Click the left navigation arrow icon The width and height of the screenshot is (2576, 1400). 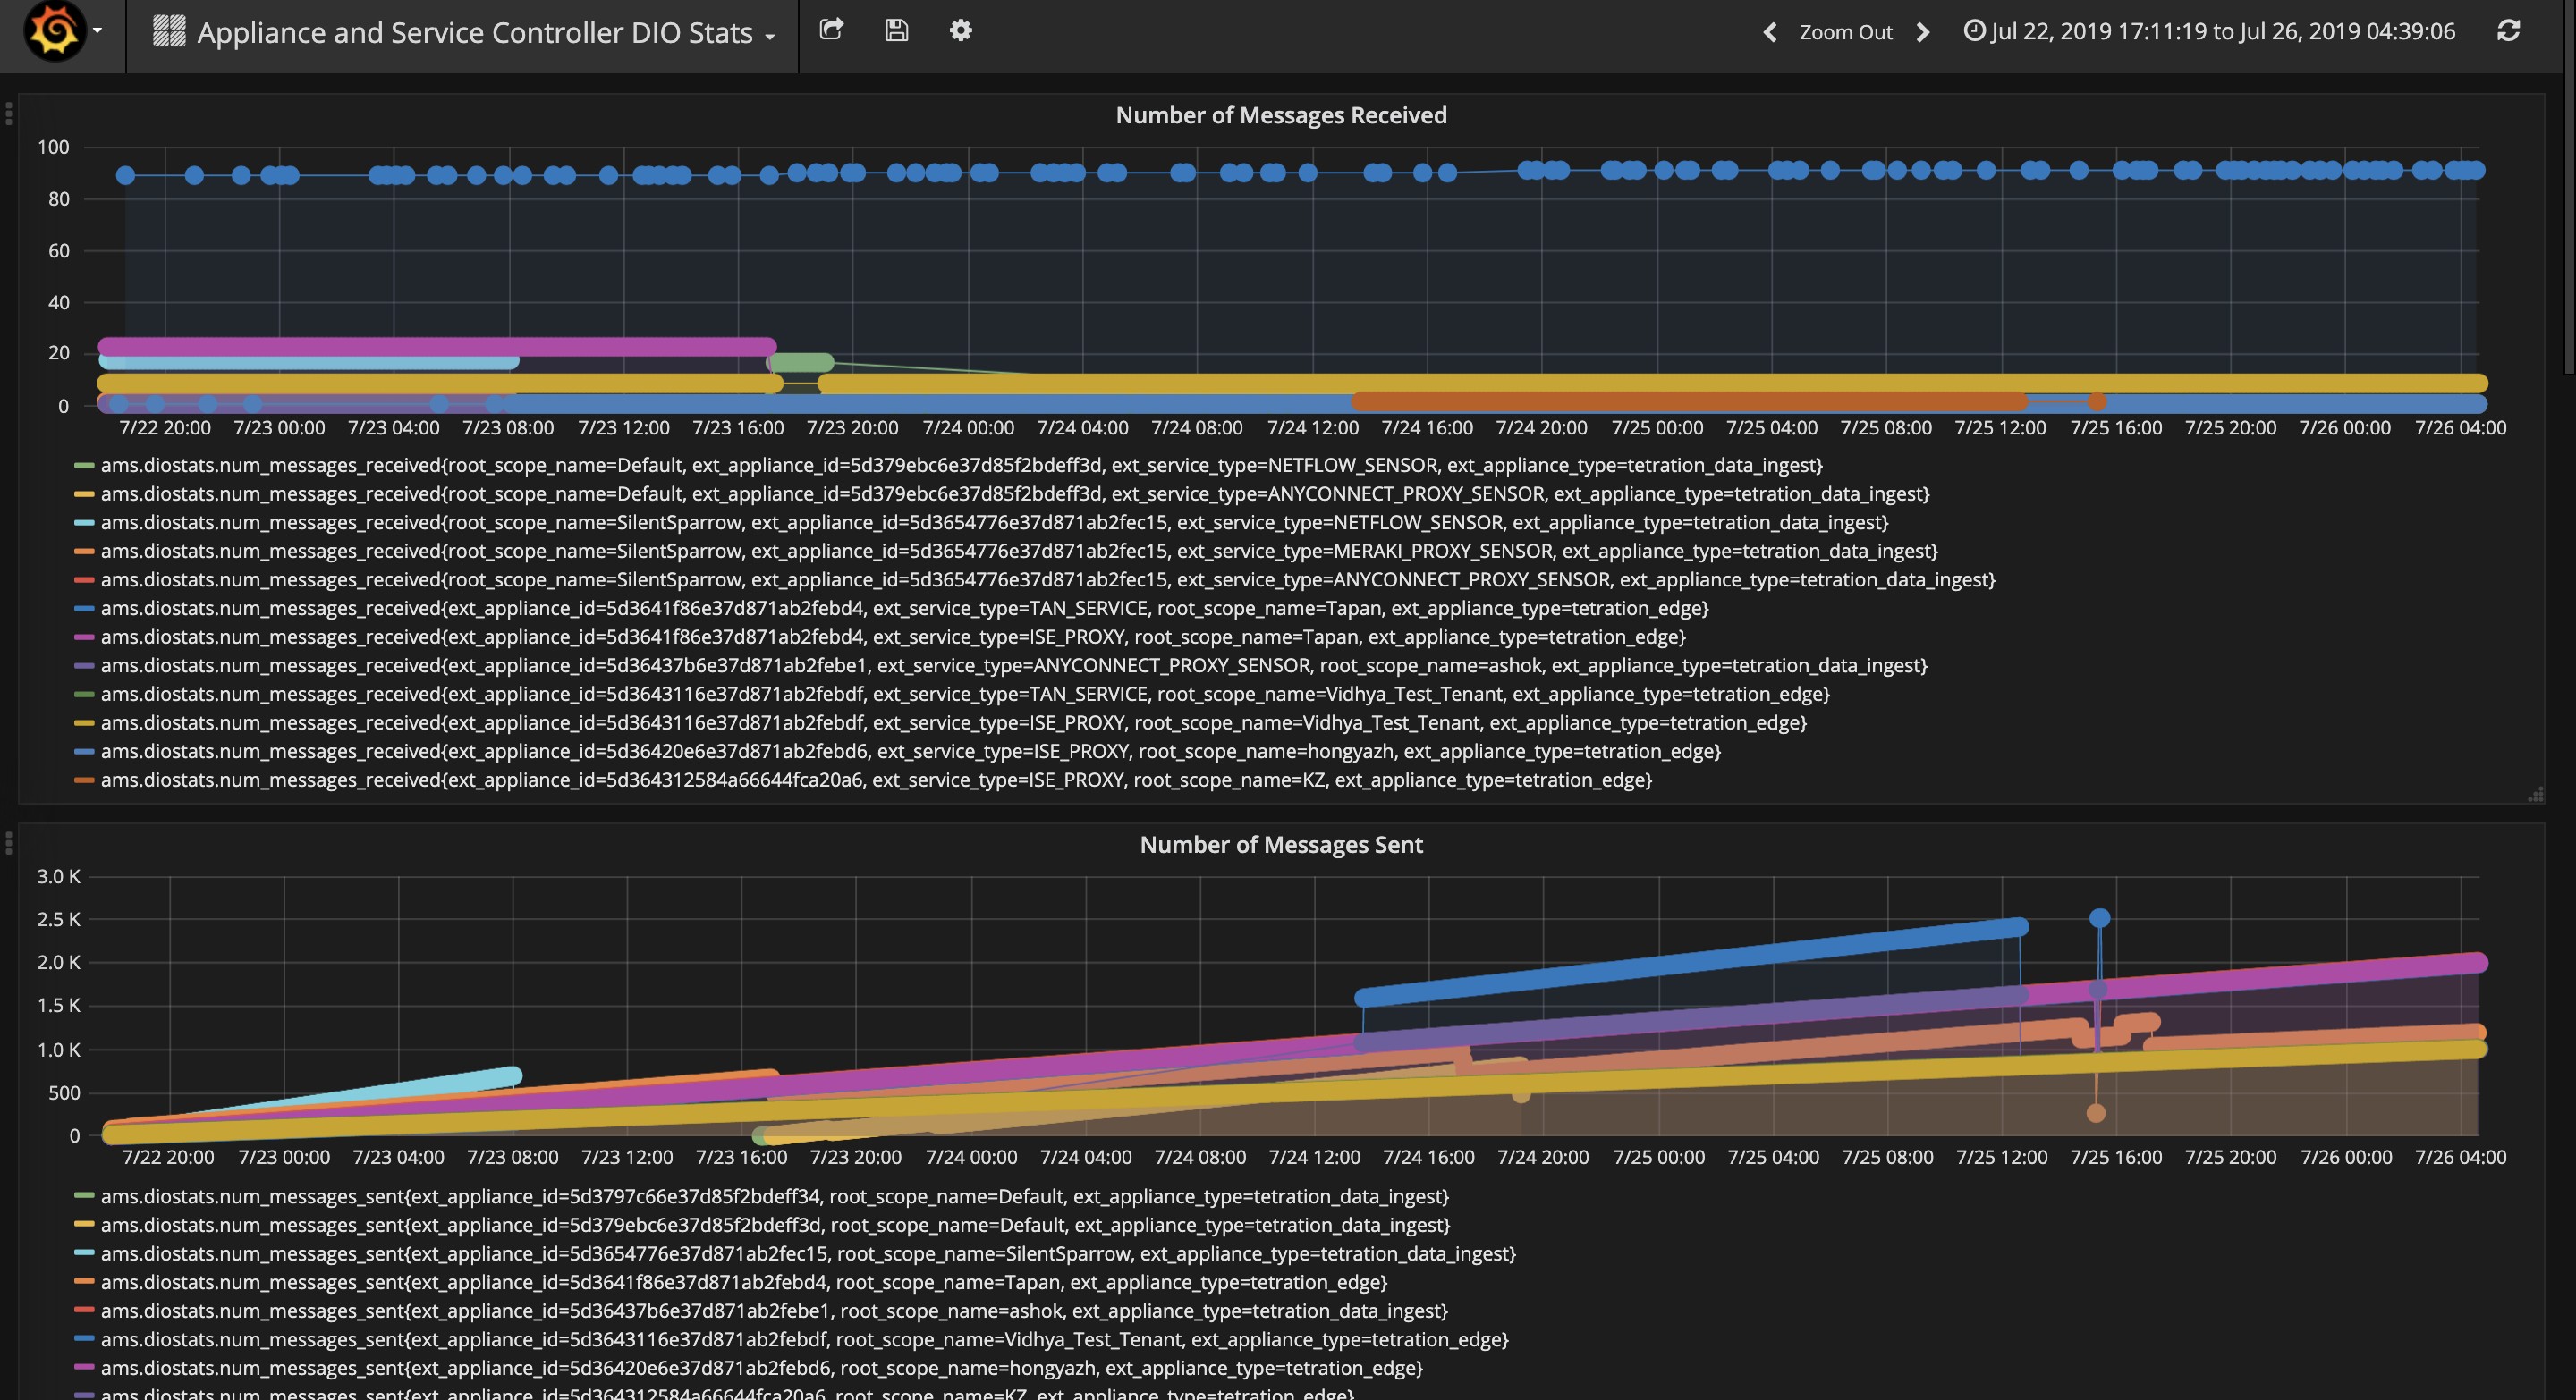[1766, 31]
